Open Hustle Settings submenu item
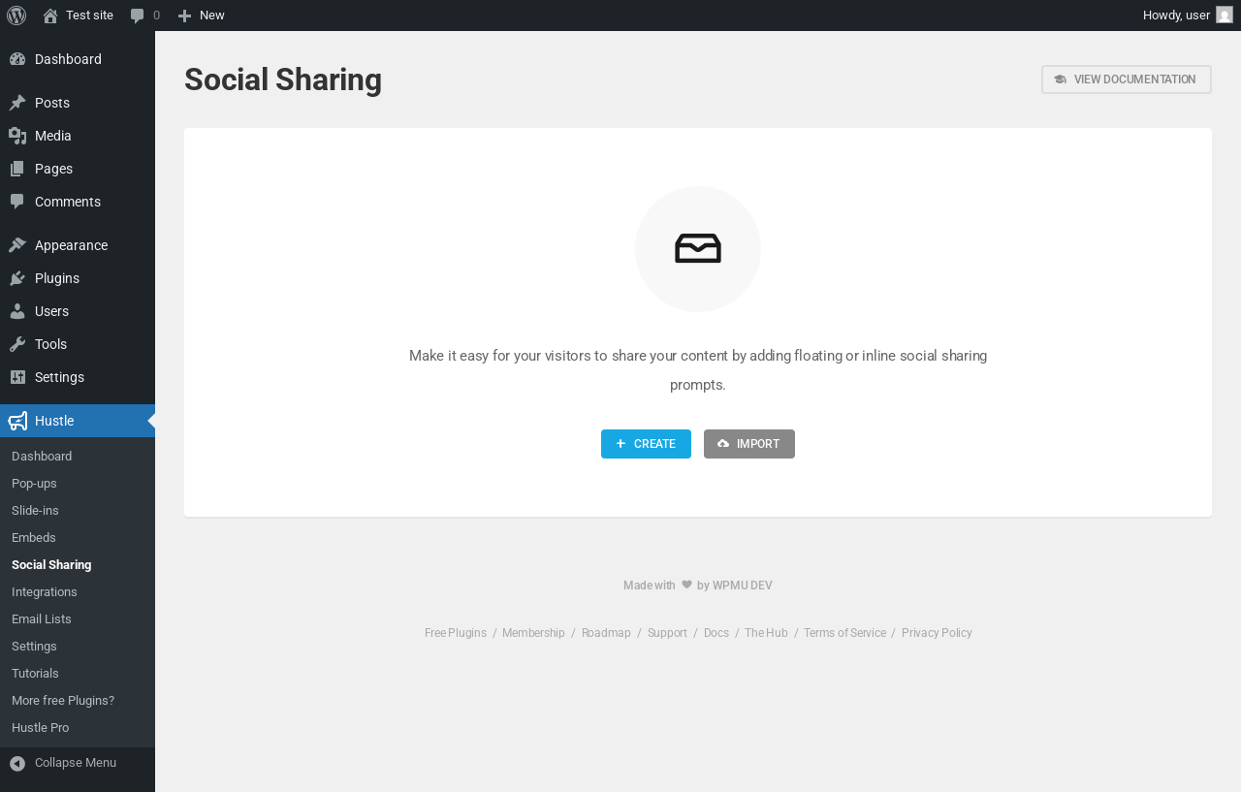Image resolution: width=1241 pixels, height=792 pixels. point(78,647)
